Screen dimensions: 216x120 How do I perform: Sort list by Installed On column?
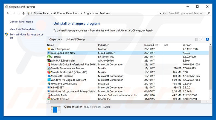[151, 45]
